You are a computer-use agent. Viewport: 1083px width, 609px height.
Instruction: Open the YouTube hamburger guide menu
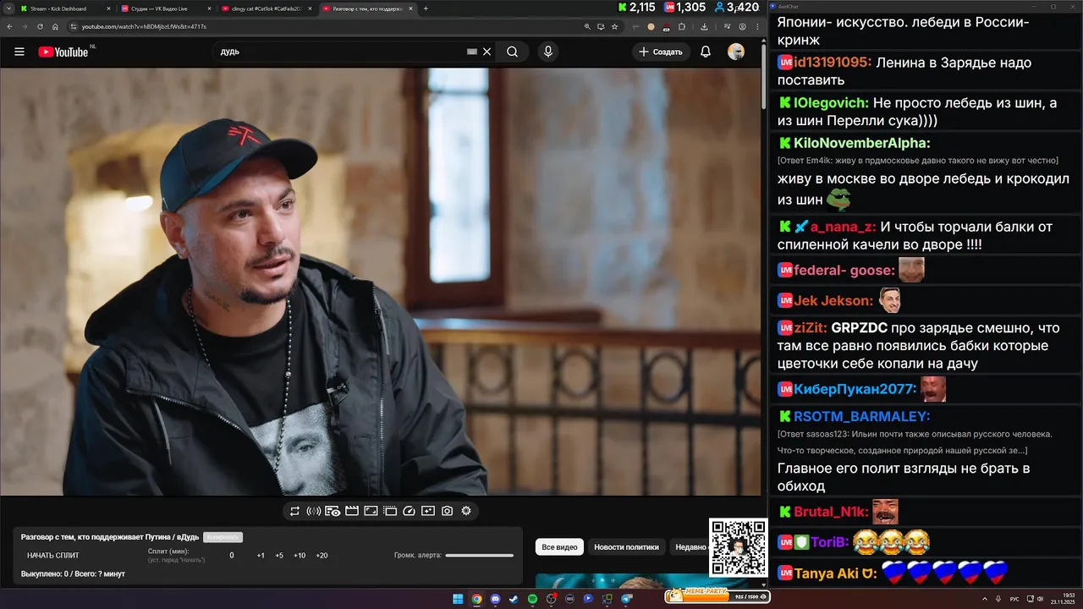pyautogui.click(x=19, y=52)
